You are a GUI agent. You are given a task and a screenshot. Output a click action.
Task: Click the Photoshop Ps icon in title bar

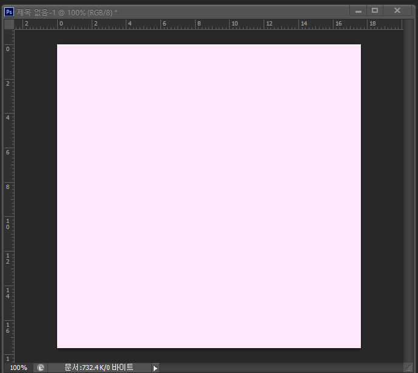(x=9, y=12)
